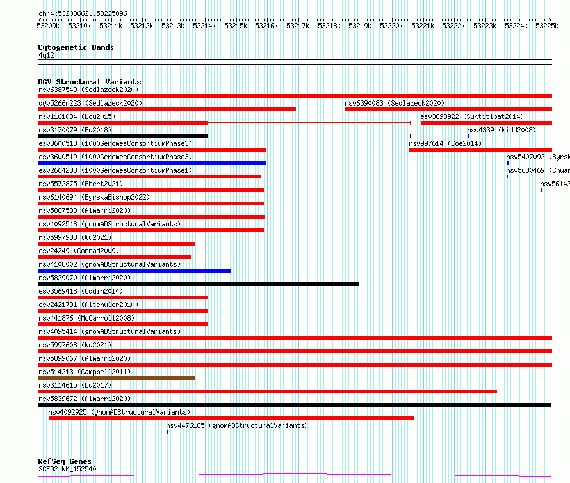Image resolution: width=570 pixels, height=483 pixels.
Task: Click nsv4476185 (gnomADStructuralVariants) label
Action: [x=237, y=425]
